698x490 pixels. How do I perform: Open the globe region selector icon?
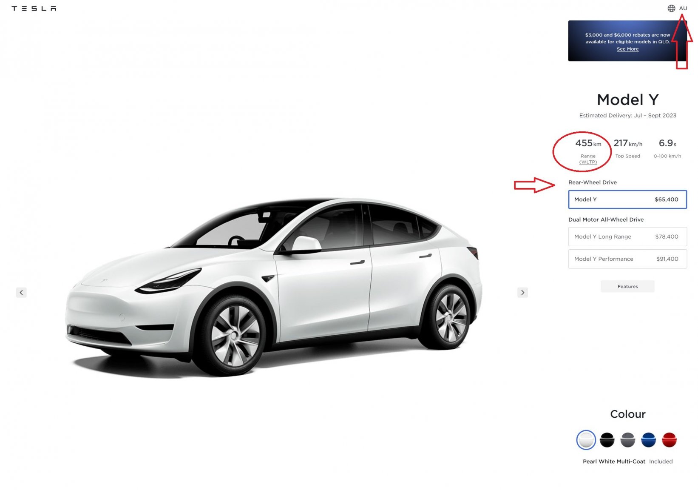(x=671, y=8)
